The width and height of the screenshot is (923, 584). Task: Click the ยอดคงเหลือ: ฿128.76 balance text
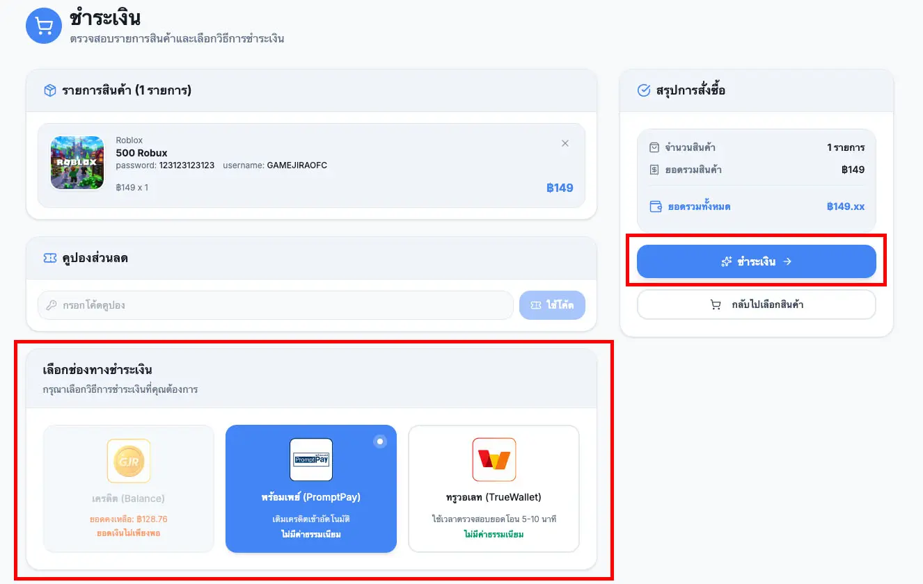[129, 519]
